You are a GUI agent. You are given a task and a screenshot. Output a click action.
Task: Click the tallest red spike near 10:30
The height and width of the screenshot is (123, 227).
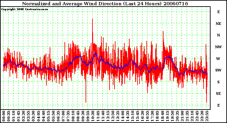click(x=92, y=31)
